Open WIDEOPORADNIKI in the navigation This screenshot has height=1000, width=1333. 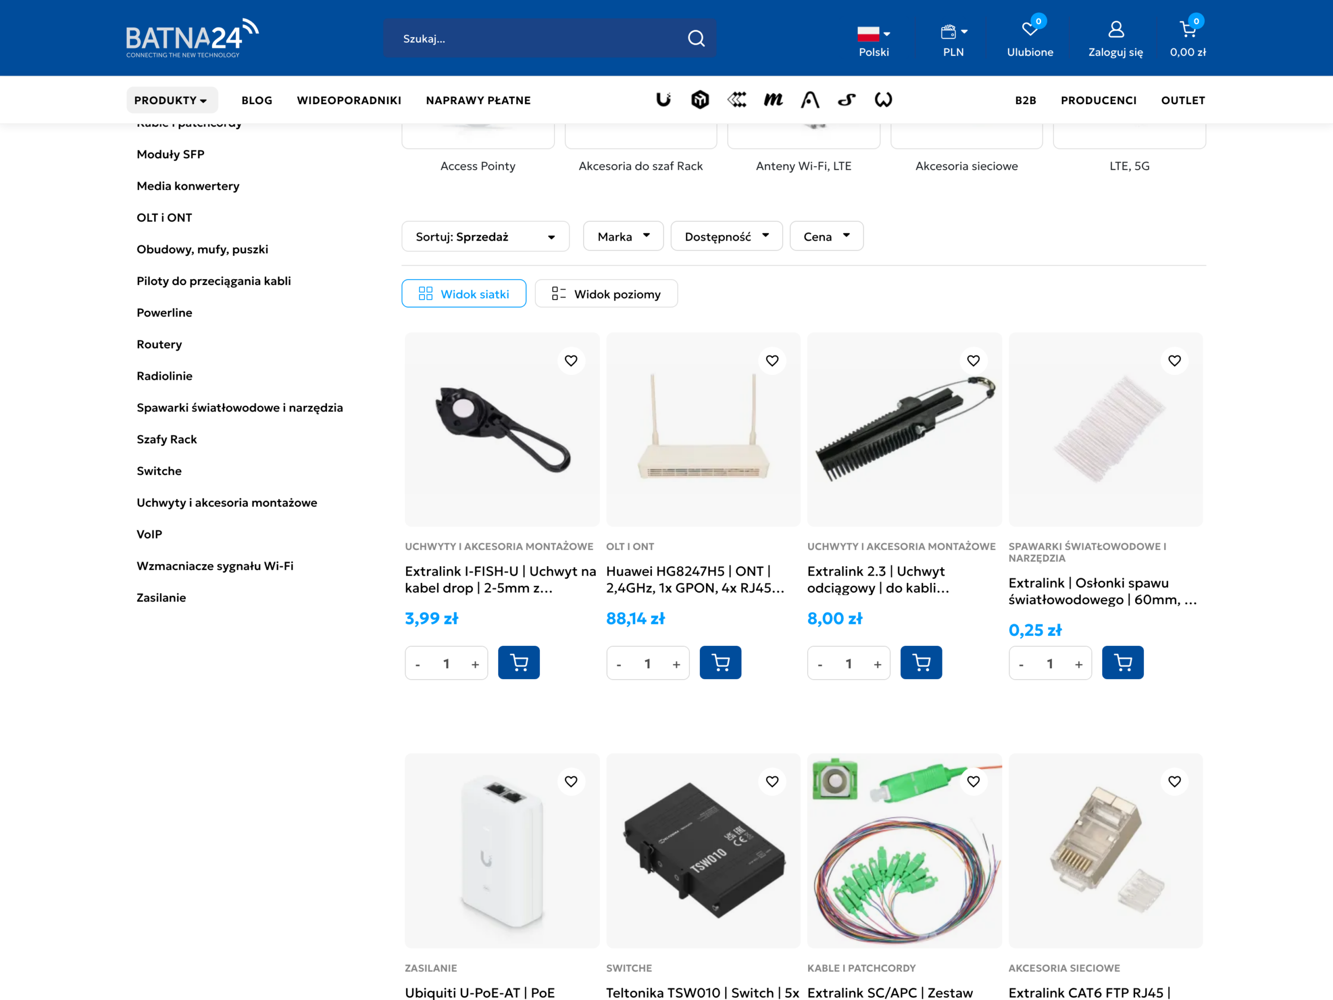coord(349,100)
